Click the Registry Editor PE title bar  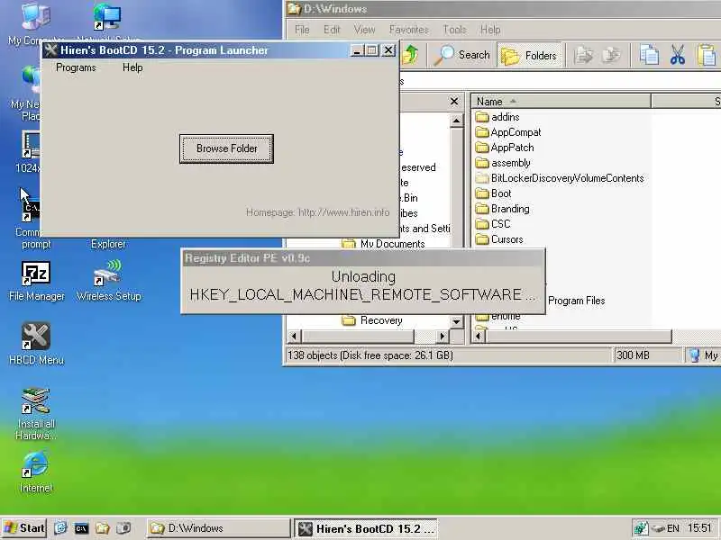pos(363,258)
